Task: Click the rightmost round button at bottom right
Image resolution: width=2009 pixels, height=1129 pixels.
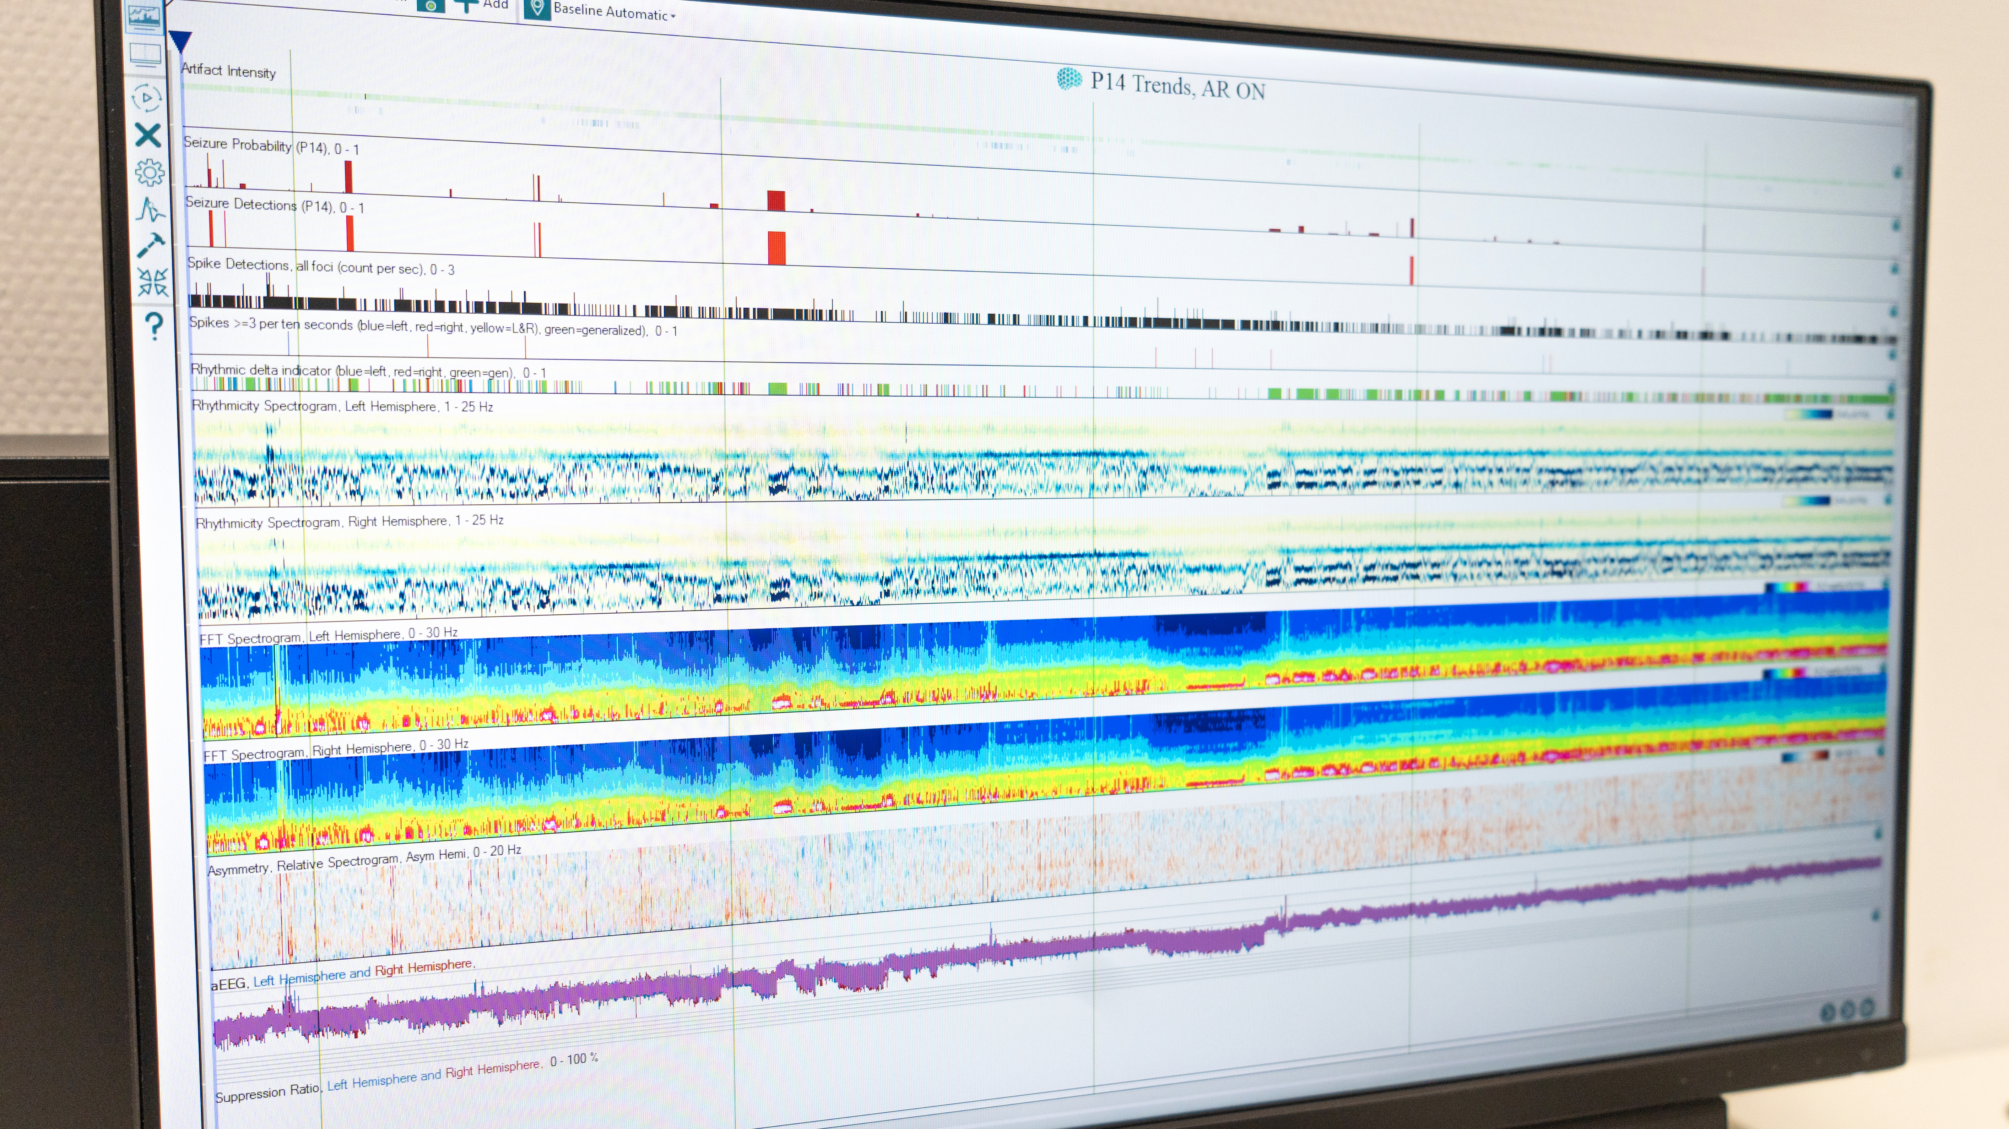Action: click(x=1867, y=1008)
